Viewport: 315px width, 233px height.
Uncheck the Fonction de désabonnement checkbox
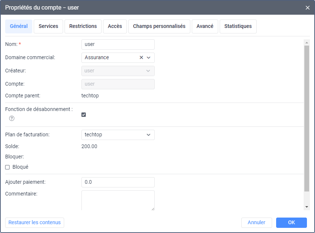point(84,115)
